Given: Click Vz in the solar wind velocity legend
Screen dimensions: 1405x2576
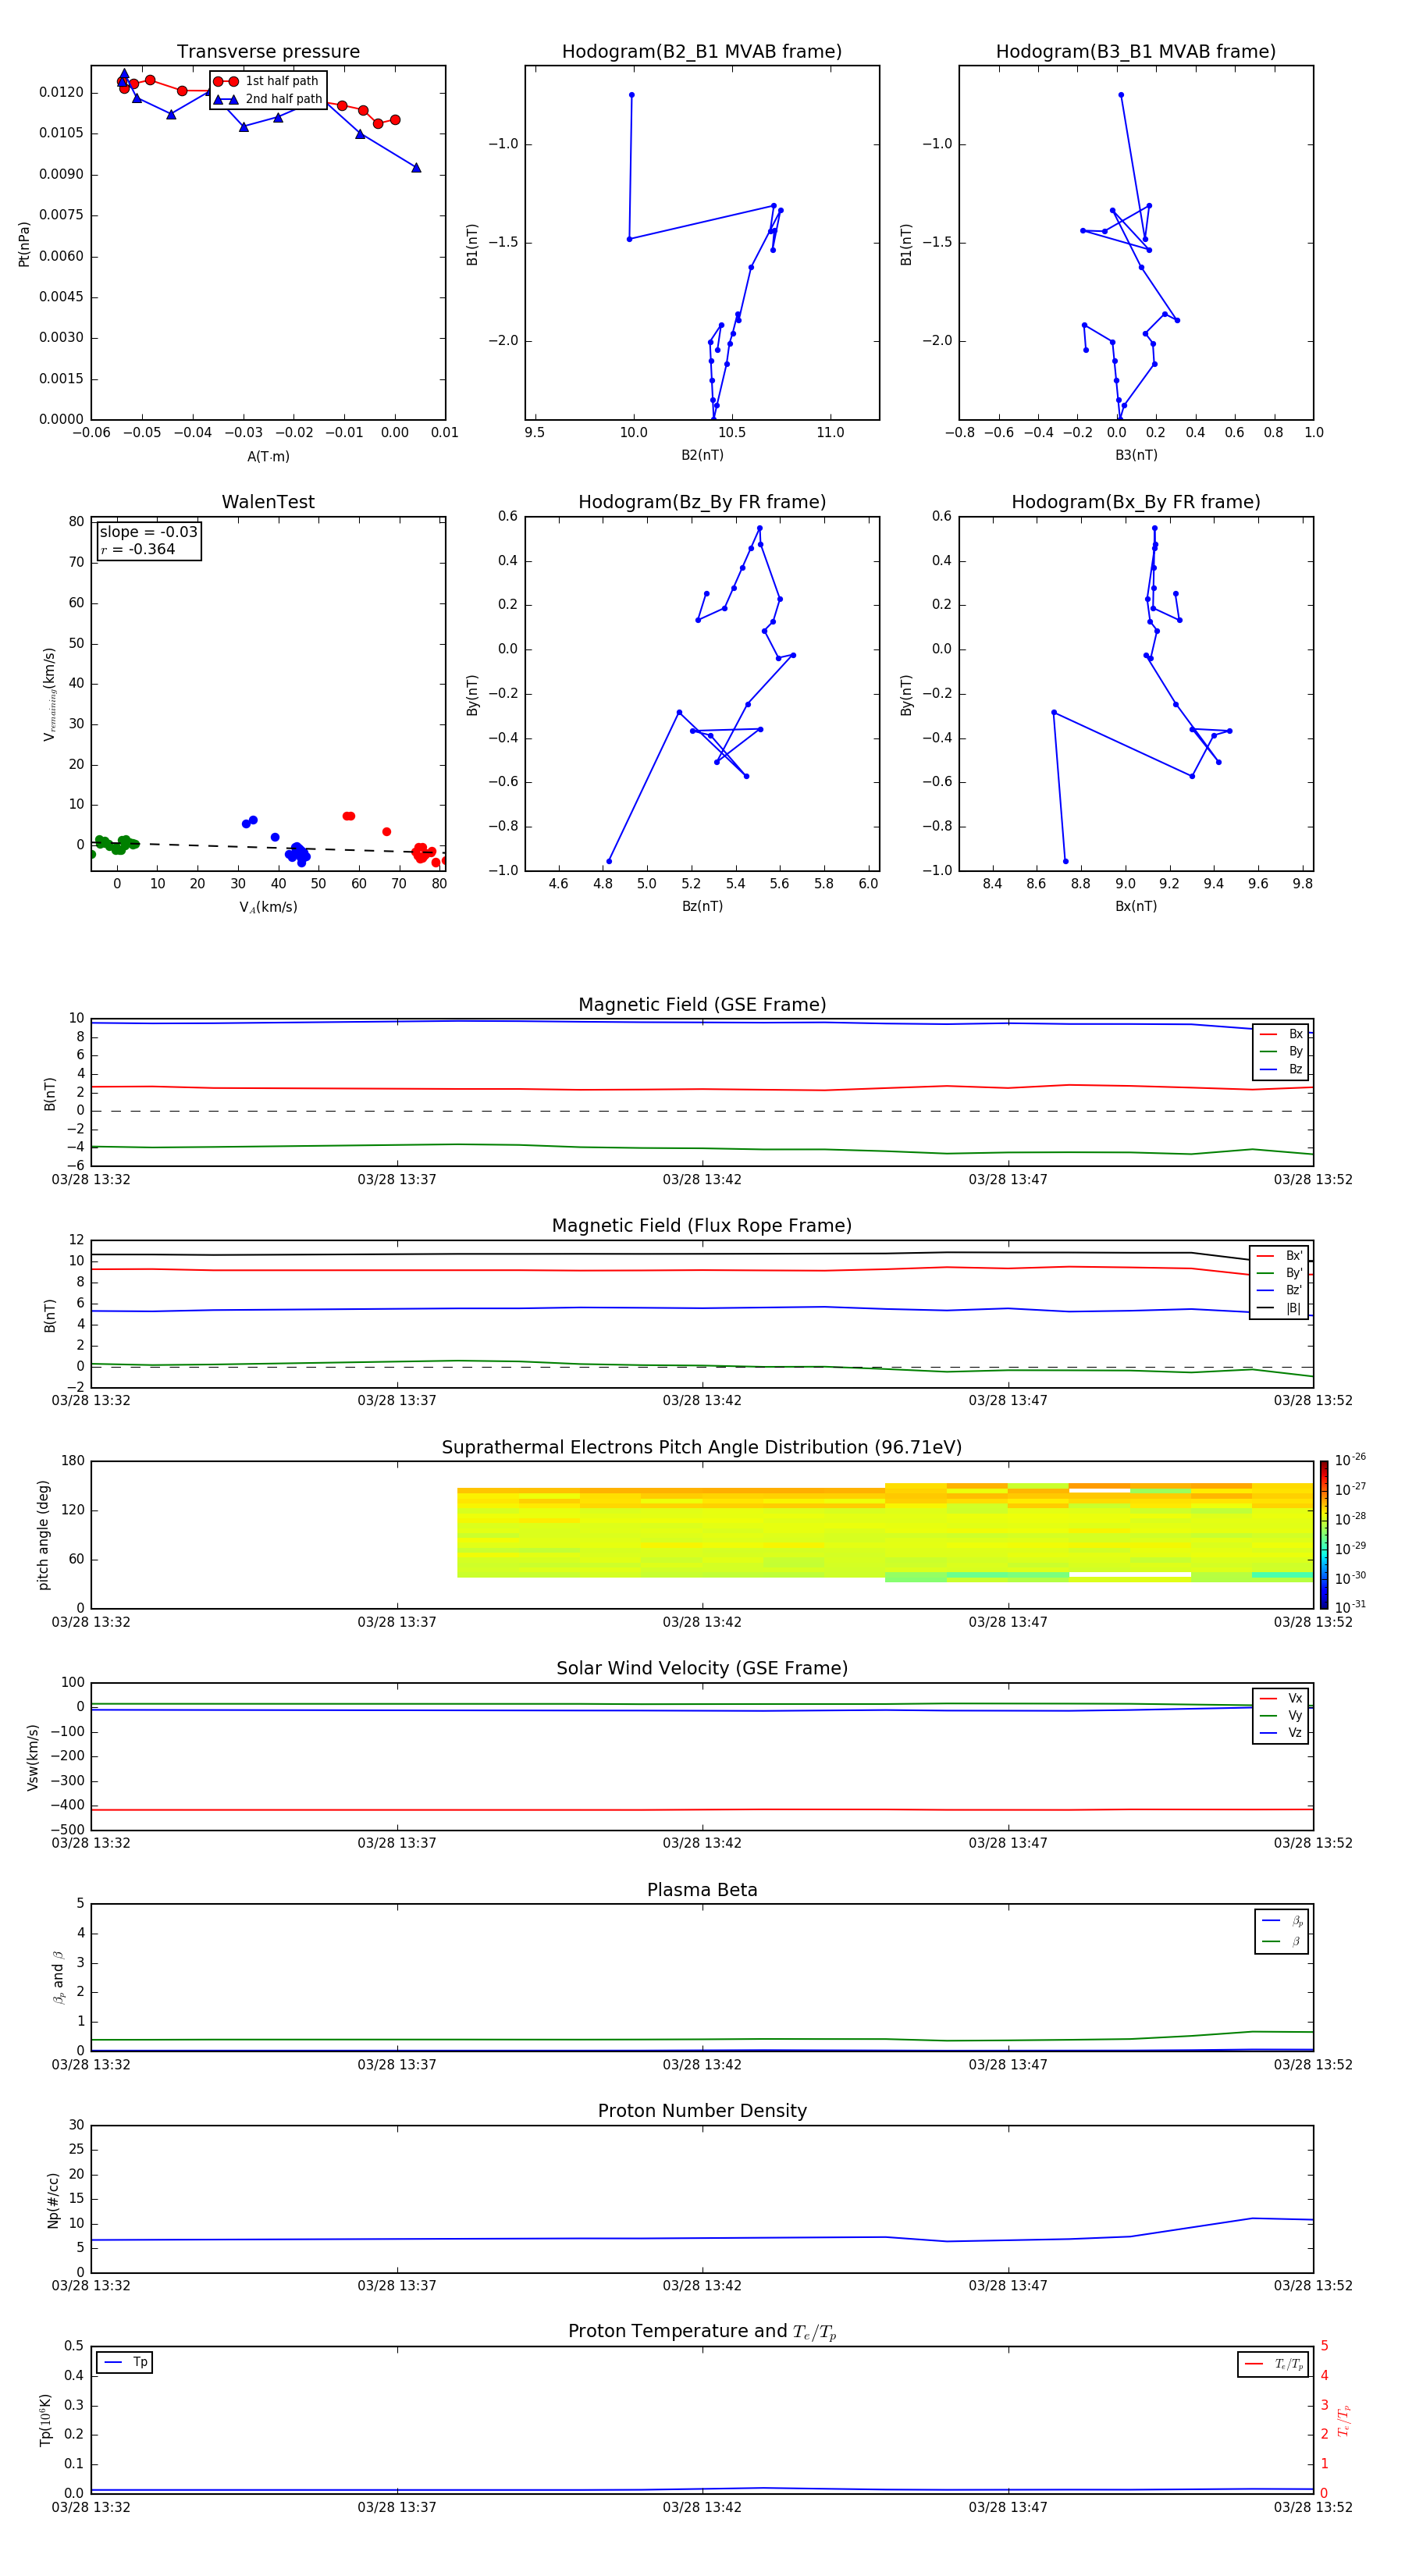Looking at the screenshot, I should [x=1281, y=1733].
